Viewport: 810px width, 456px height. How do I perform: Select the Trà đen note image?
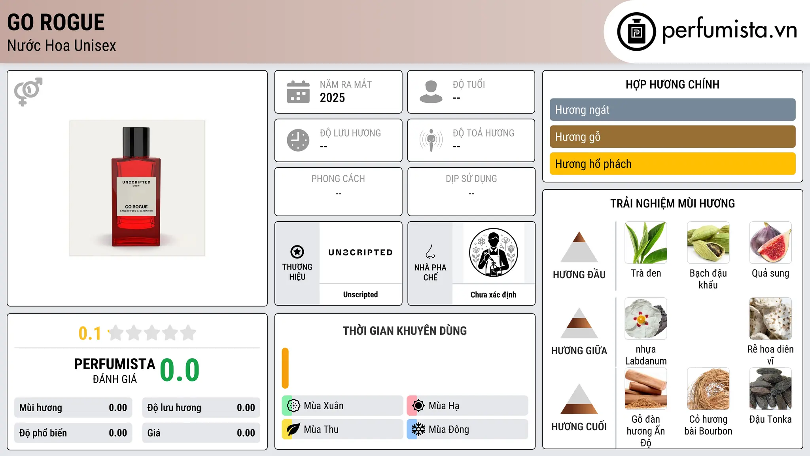[x=646, y=243]
